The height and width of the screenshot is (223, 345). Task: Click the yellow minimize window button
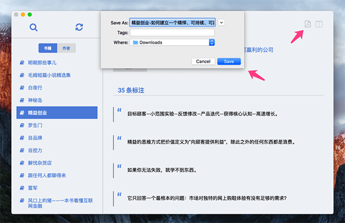click(23, 14)
